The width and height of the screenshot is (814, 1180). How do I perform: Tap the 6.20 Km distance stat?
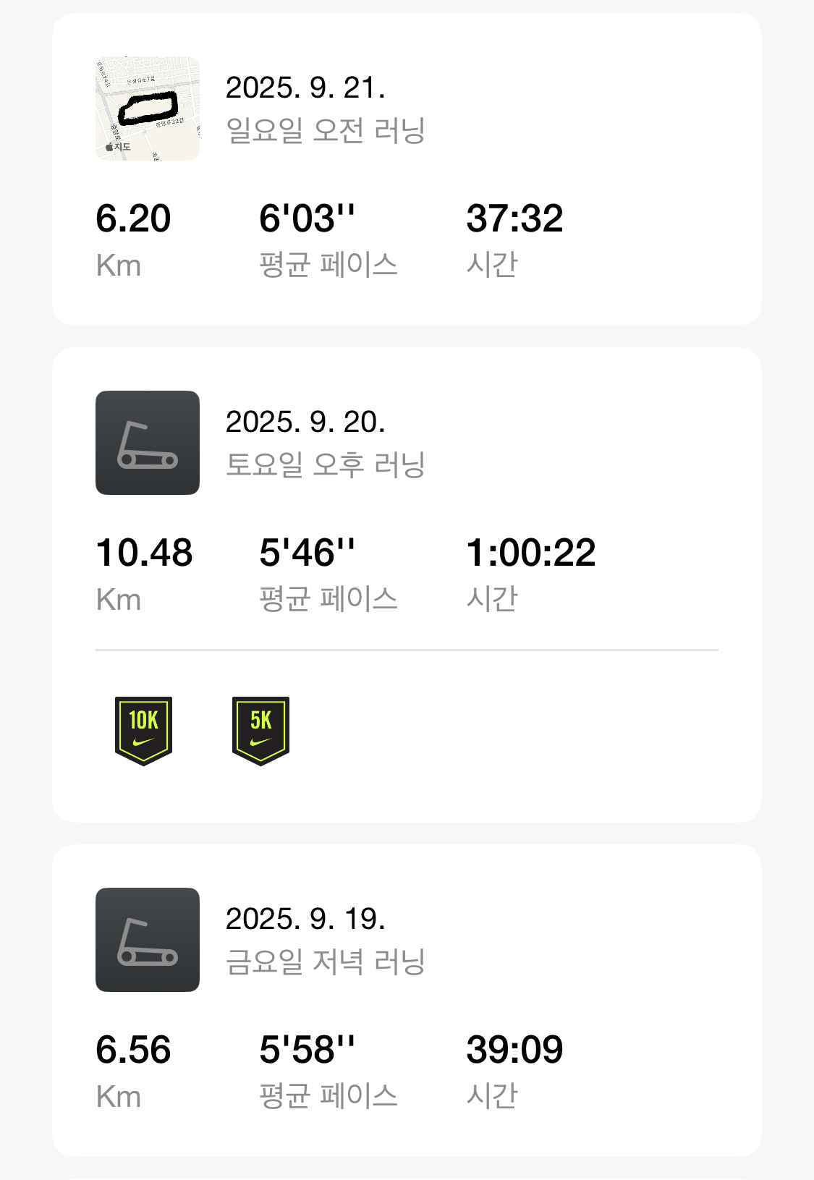133,218
